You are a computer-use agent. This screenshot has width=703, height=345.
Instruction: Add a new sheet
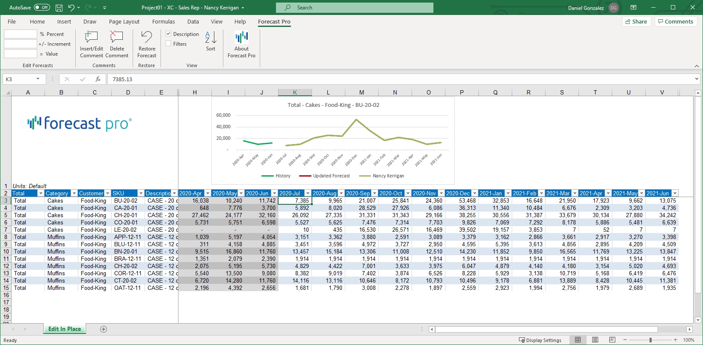tap(104, 329)
